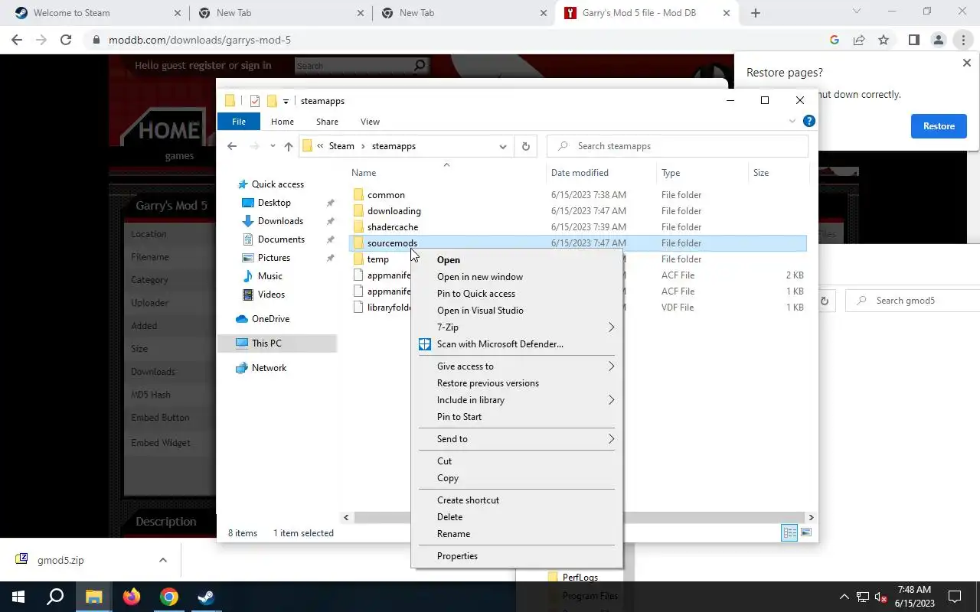980x612 pixels.
Task: Click Restore pages button
Action: click(939, 126)
